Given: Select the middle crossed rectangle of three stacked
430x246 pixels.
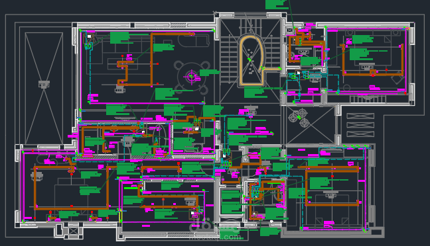Looking at the screenshot, I should click(x=360, y=125).
